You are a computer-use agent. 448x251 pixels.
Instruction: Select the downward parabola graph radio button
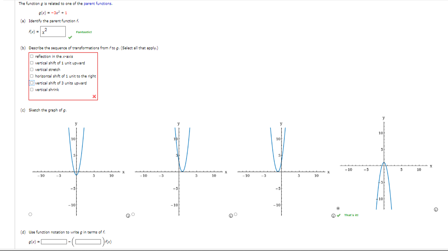[x=338, y=208]
